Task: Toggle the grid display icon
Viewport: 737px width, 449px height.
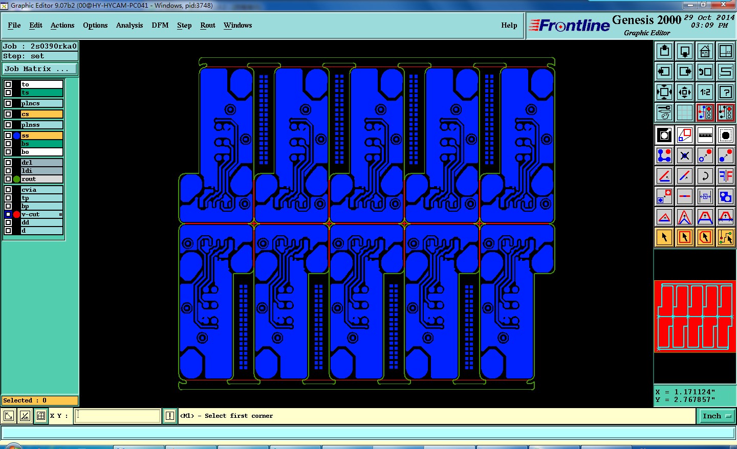Action: click(685, 113)
